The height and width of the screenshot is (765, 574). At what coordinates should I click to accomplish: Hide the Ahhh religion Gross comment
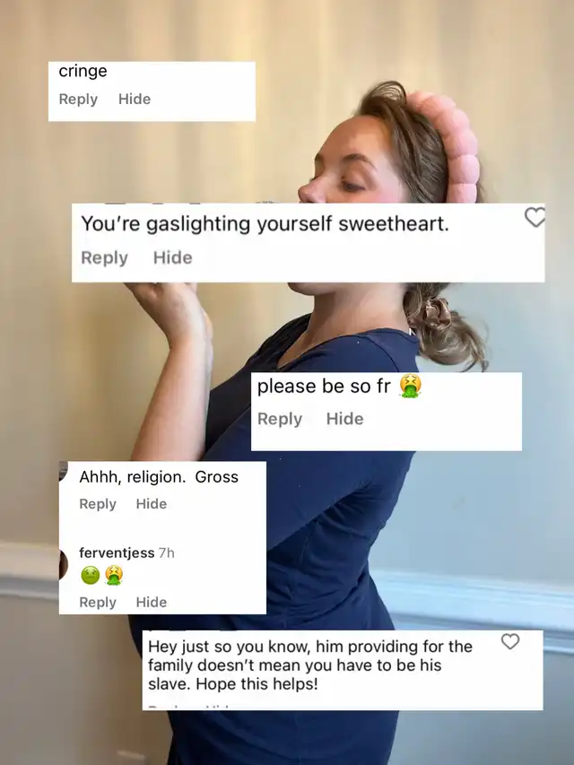coord(152,503)
